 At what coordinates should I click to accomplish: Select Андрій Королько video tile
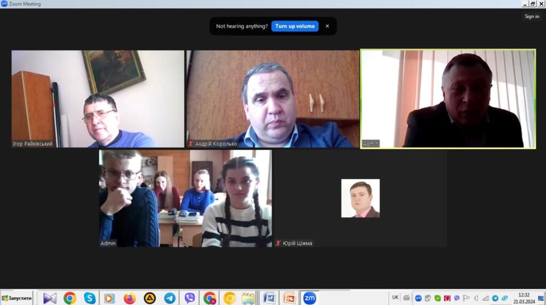pos(272,99)
